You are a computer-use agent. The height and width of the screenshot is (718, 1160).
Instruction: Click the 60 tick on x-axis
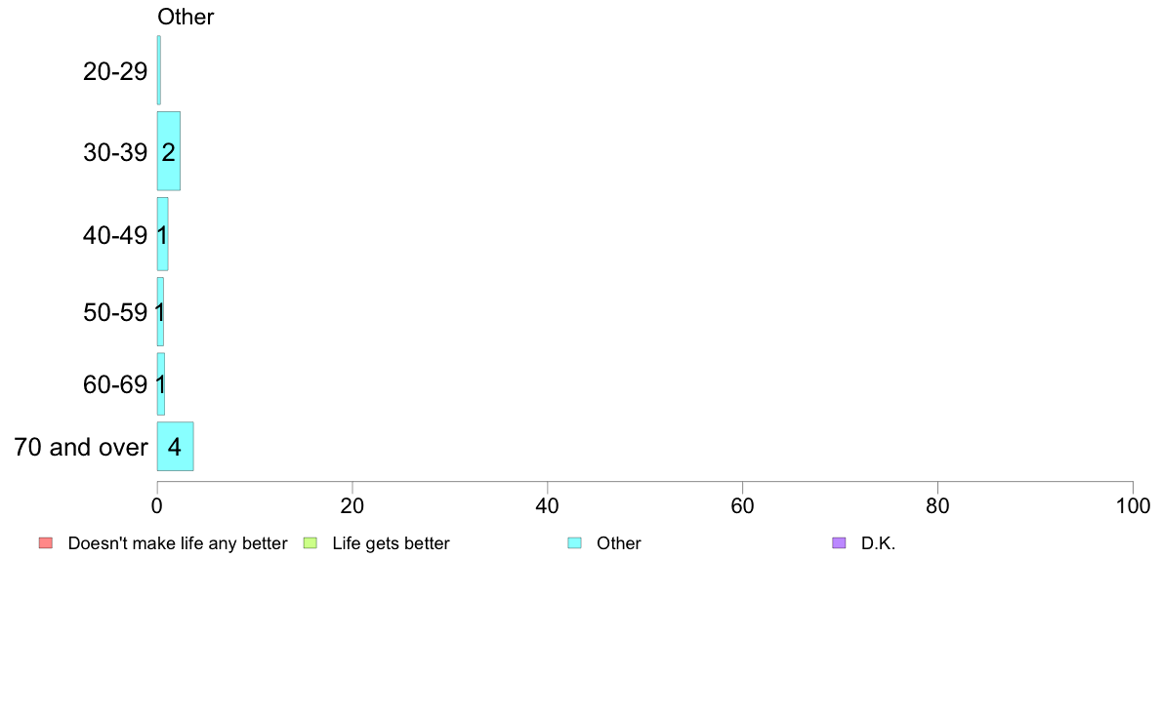click(x=742, y=505)
